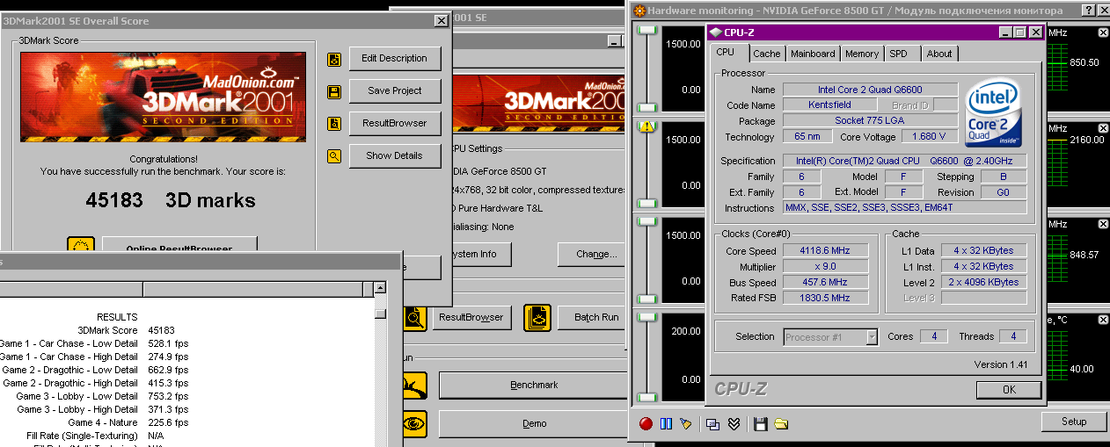Click the floppy disk save icon in monitoring toolbar
This screenshot has height=447, width=1110.
(x=761, y=423)
